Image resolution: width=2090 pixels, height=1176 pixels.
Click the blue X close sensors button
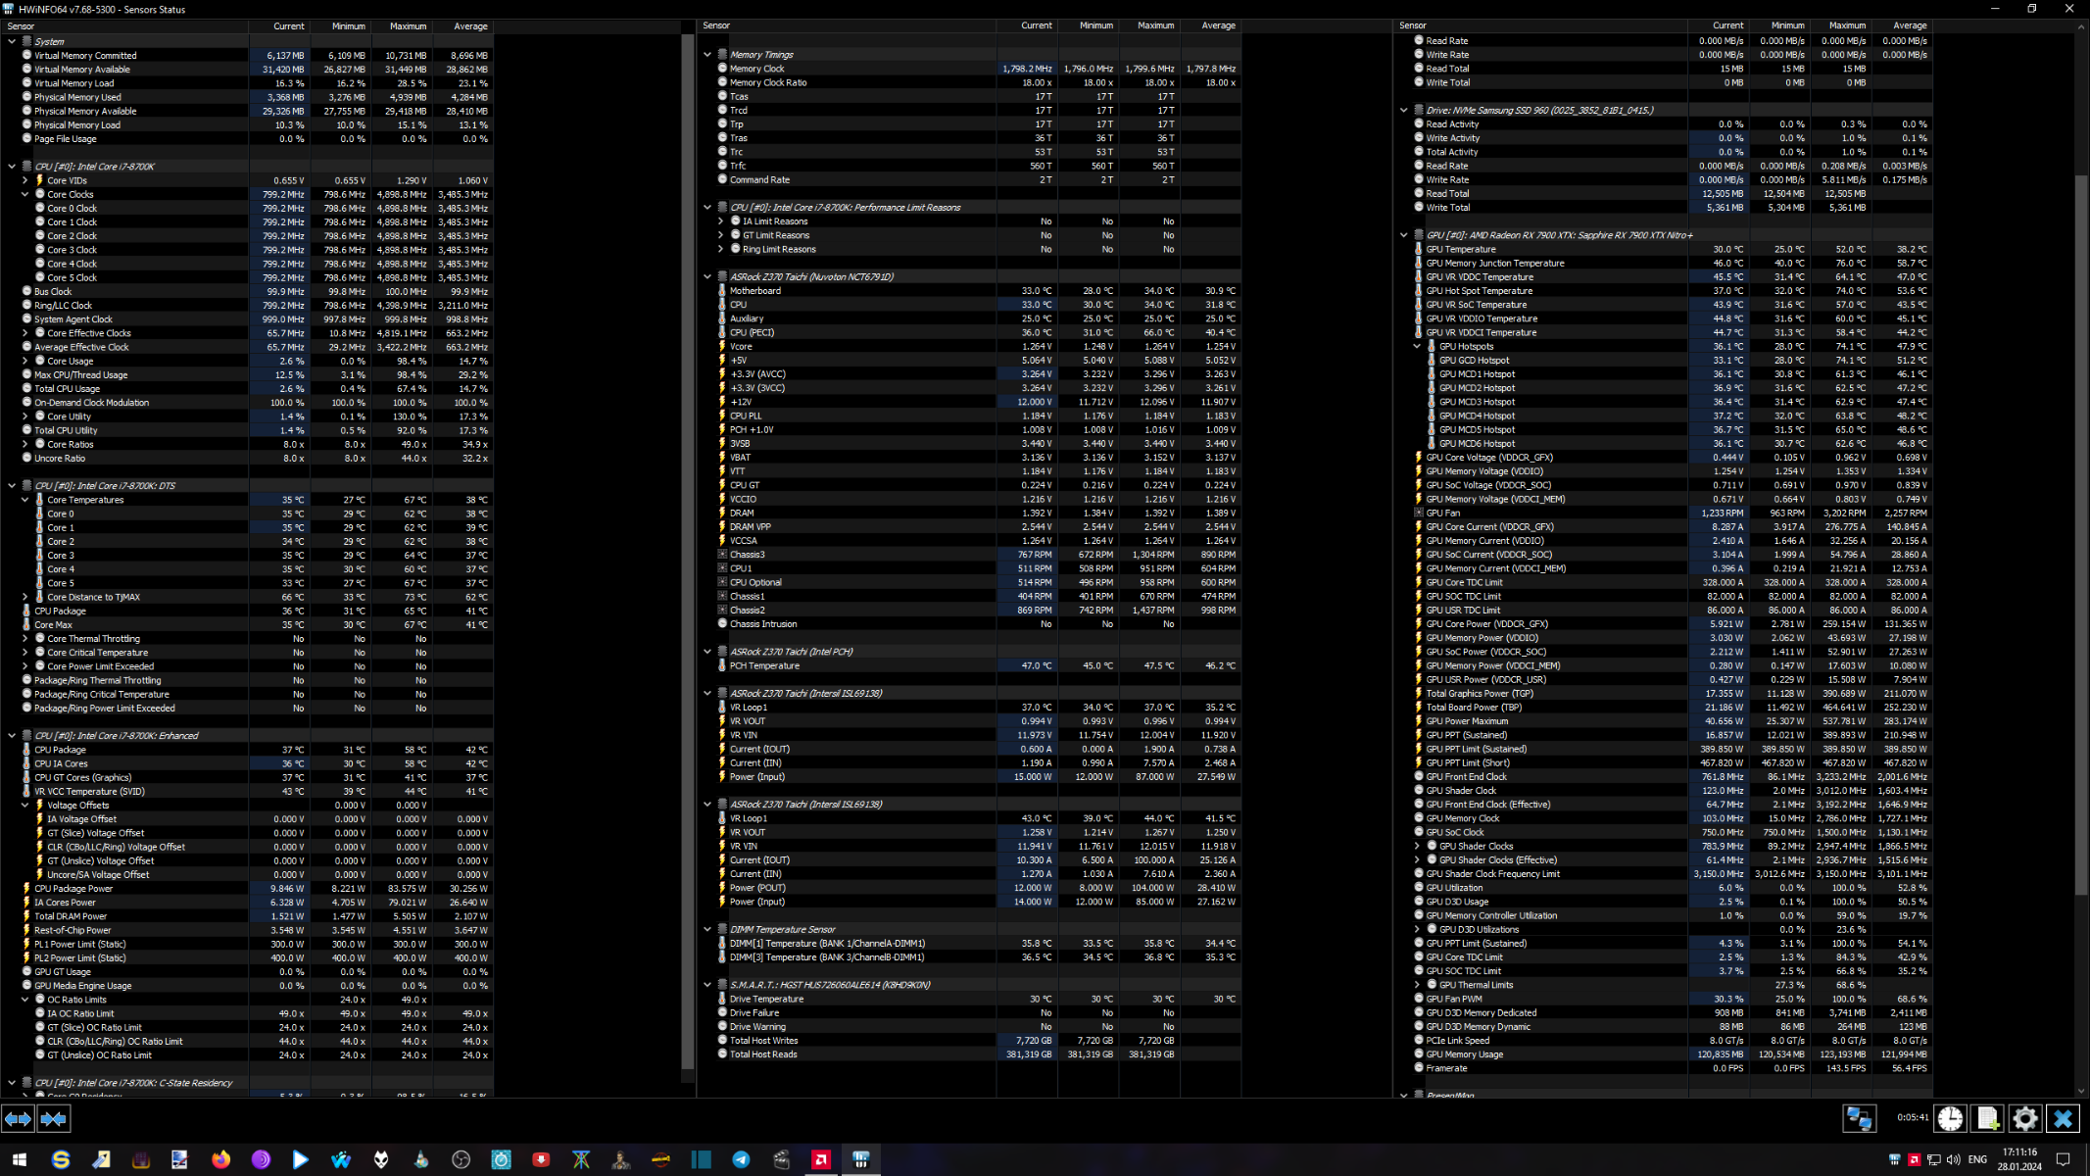[x=2063, y=1118]
